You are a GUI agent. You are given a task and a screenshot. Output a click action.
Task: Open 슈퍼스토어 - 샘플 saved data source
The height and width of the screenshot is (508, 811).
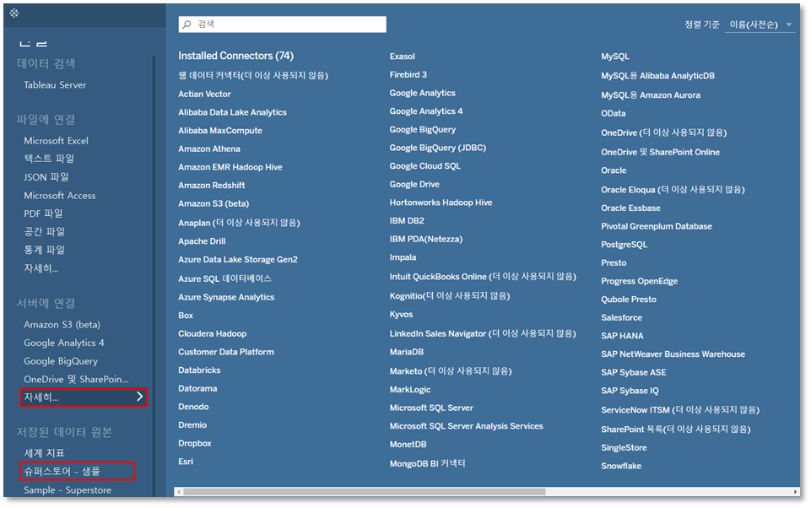[62, 471]
